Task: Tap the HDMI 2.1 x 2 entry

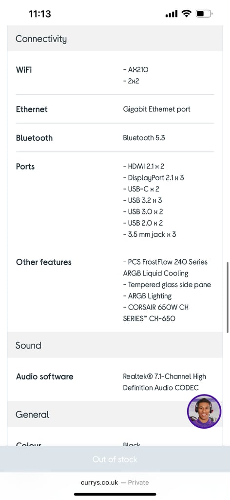Action: (x=143, y=166)
